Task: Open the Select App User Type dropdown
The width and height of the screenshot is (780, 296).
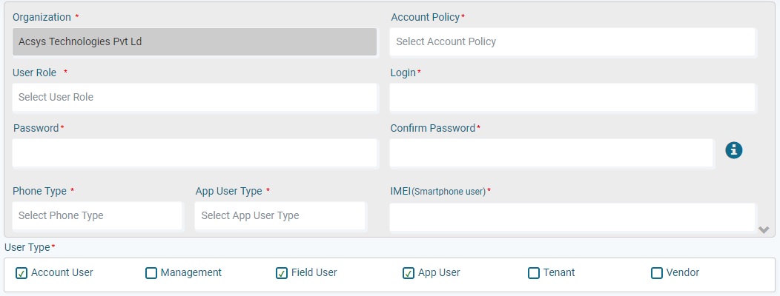Action: pyautogui.click(x=280, y=215)
